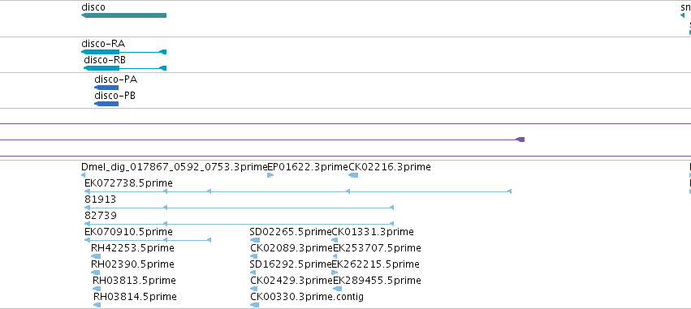This screenshot has width=691, height=309.
Task: Click the disco-PA protein bar
Action: click(106, 88)
